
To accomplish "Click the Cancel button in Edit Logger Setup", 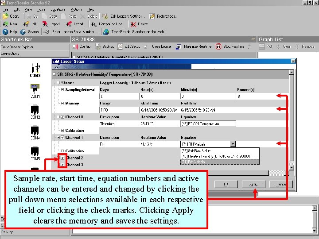I will (x=281, y=184).
